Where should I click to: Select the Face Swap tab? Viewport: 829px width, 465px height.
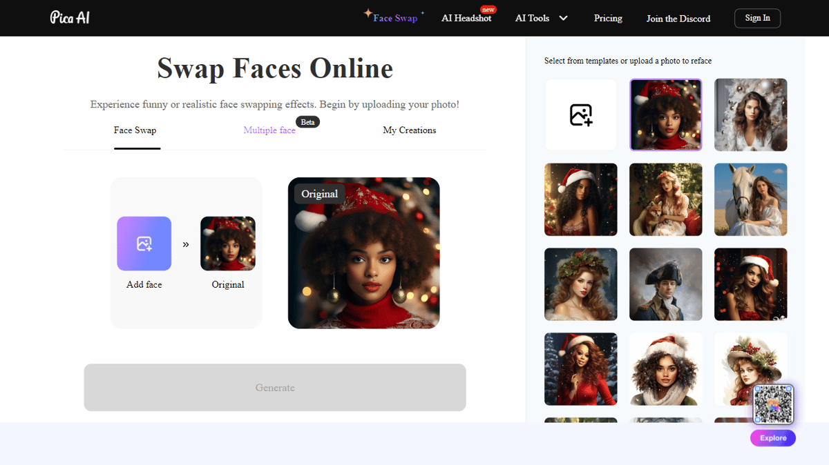pyautogui.click(x=135, y=130)
